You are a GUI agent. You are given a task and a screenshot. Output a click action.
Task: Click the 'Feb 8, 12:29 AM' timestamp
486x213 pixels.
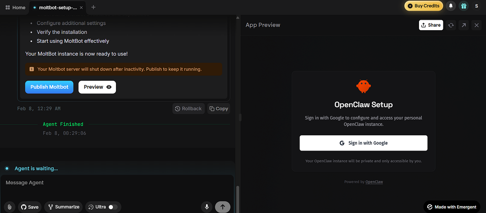pos(39,109)
